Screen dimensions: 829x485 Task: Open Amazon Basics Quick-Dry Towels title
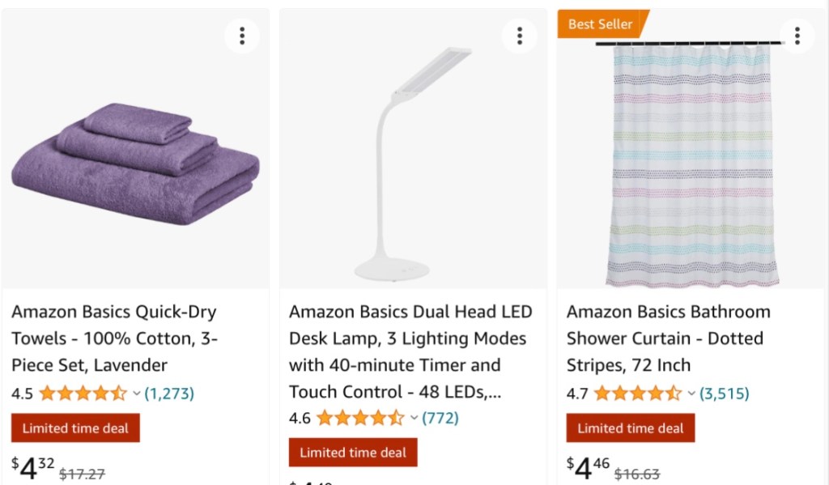pos(114,338)
